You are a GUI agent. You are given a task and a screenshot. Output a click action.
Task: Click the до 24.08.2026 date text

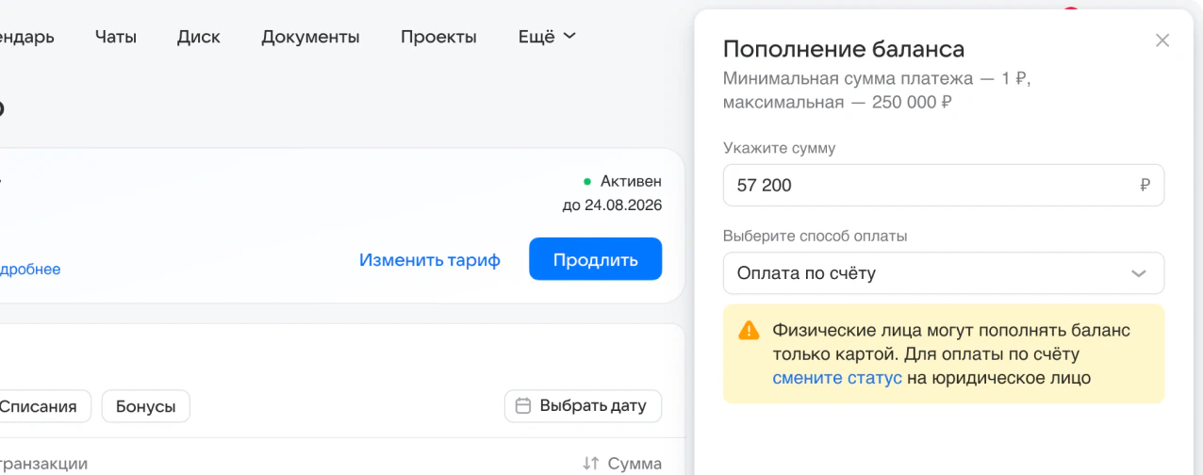tap(612, 205)
